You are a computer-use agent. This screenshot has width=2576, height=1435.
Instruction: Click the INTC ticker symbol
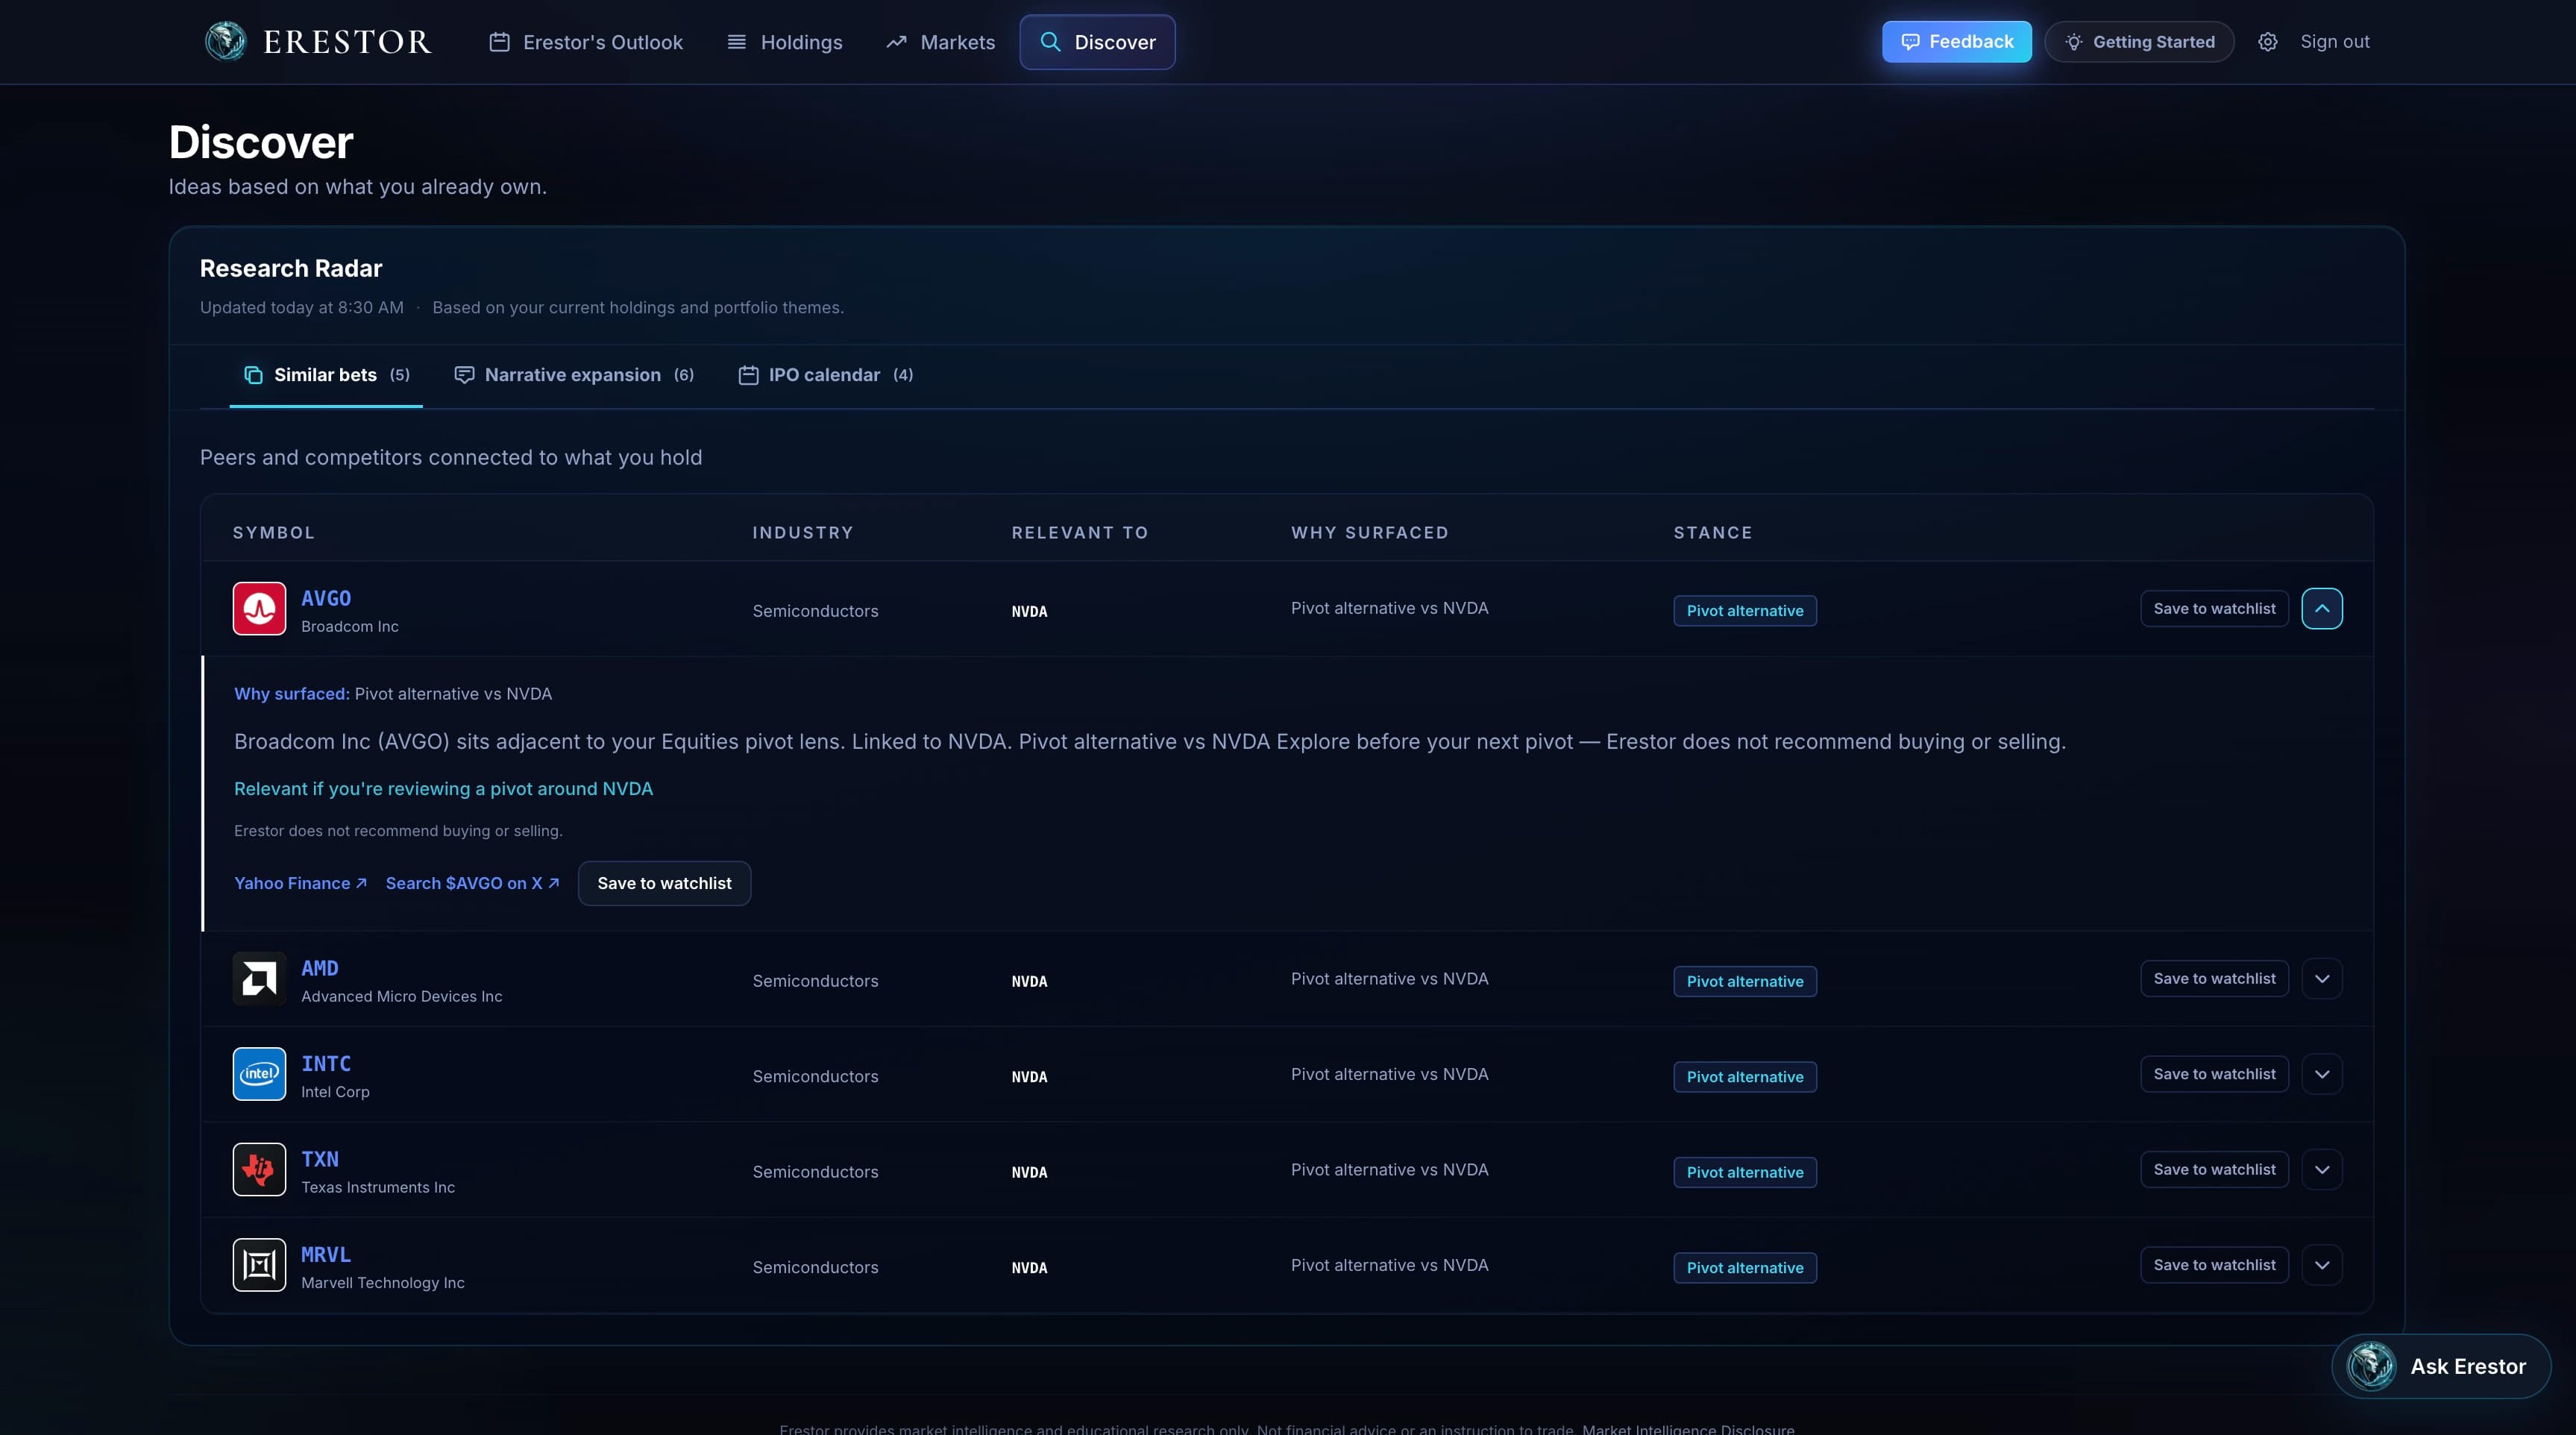pos(326,1064)
